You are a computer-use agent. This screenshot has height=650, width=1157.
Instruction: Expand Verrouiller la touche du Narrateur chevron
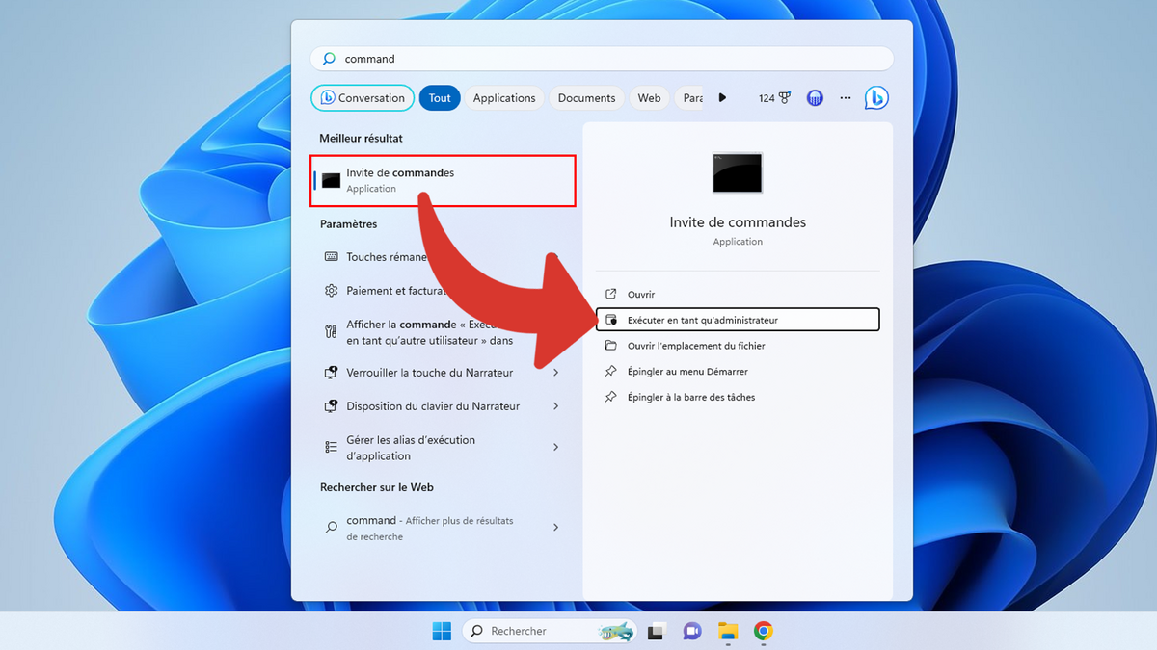pos(556,373)
